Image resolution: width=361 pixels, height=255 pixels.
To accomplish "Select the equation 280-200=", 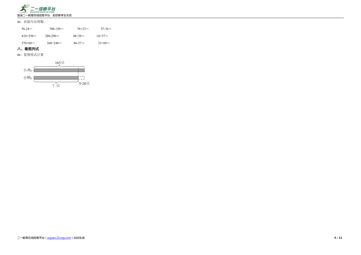I will (x=52, y=36).
